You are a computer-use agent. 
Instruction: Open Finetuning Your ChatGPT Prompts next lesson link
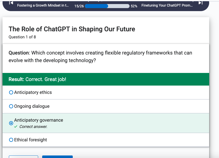click(167, 6)
